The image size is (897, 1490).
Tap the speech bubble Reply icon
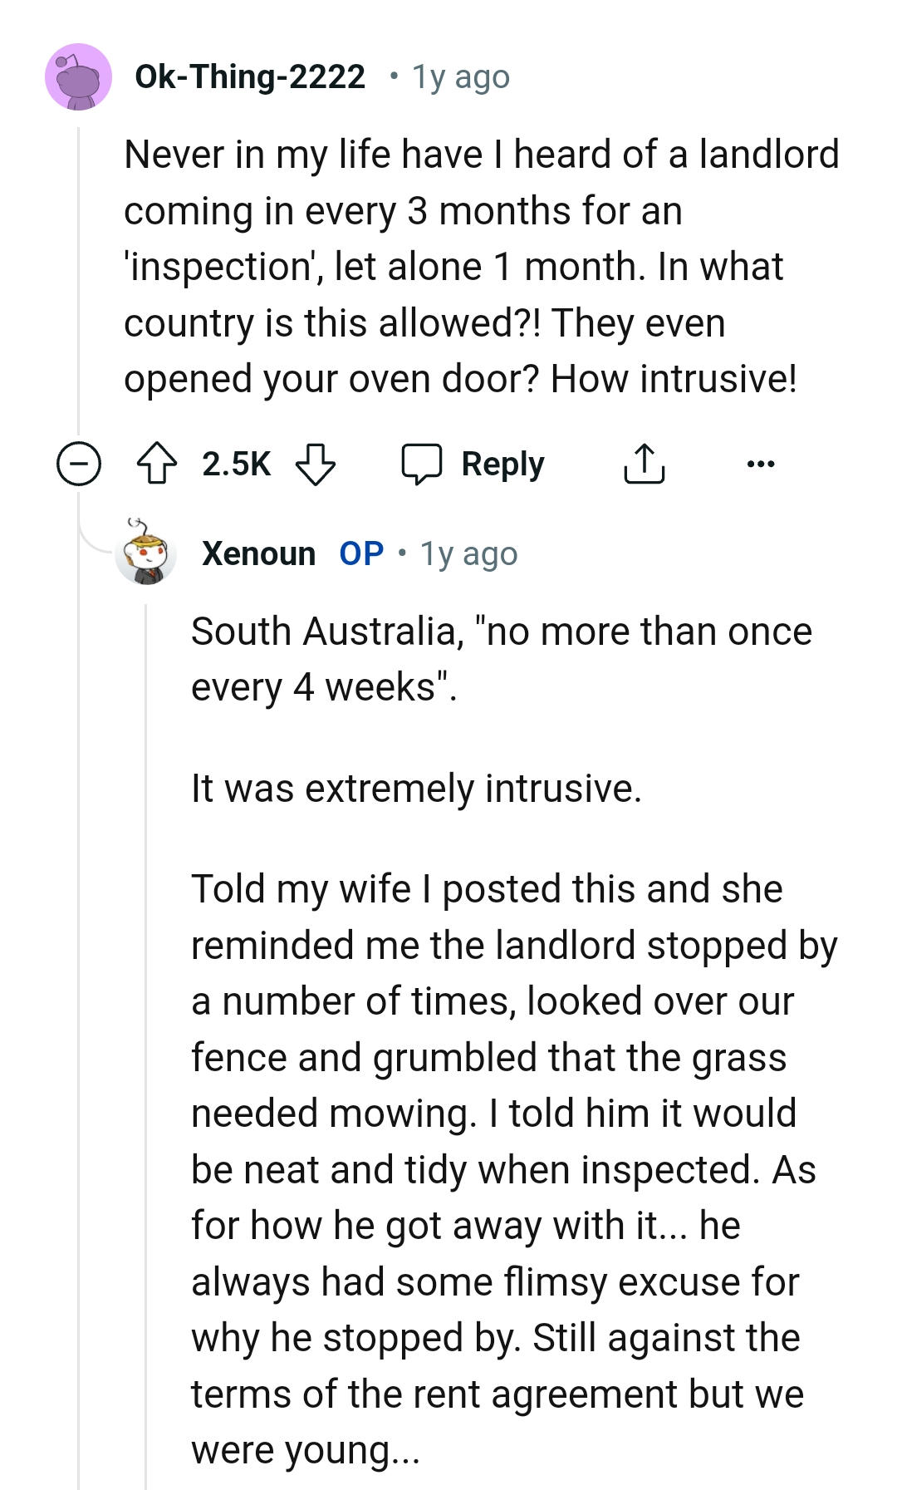point(424,464)
